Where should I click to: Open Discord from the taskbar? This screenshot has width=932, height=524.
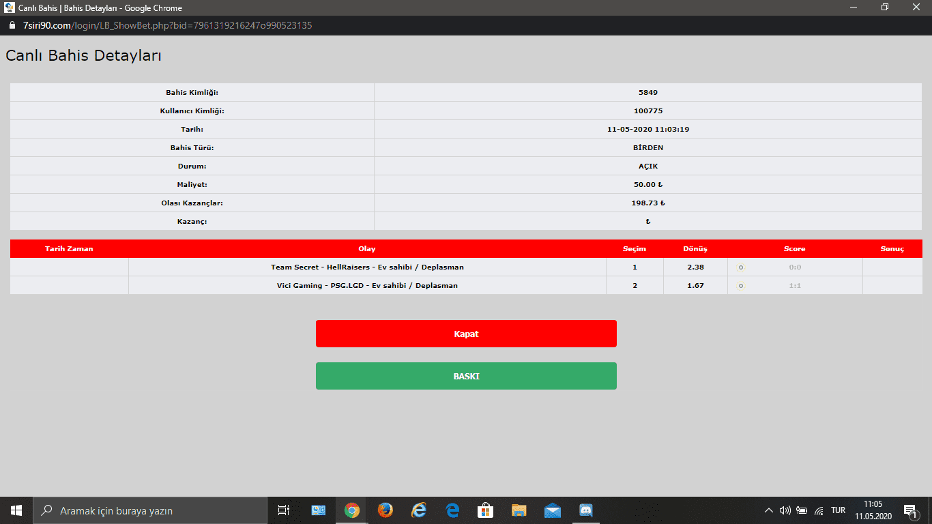pos(586,510)
